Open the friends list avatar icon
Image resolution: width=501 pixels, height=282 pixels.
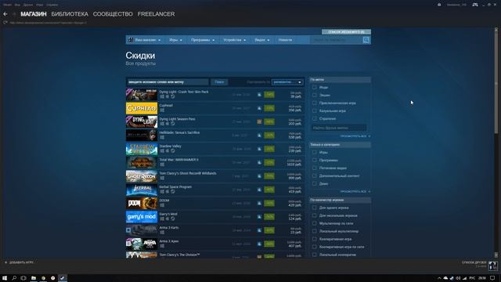click(x=492, y=266)
